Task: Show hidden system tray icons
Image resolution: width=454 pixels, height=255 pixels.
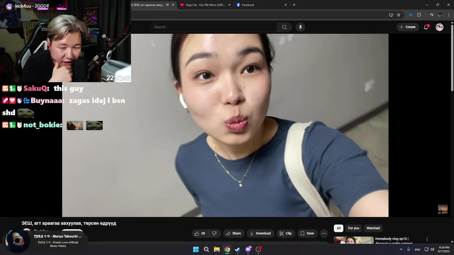Action: [x=401, y=249]
